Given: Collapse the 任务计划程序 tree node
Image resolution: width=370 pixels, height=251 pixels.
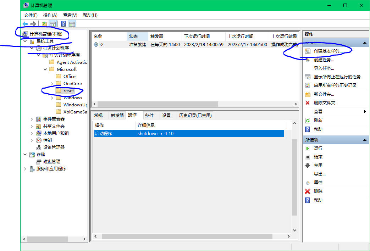Looking at the screenshot, I should pos(32,48).
